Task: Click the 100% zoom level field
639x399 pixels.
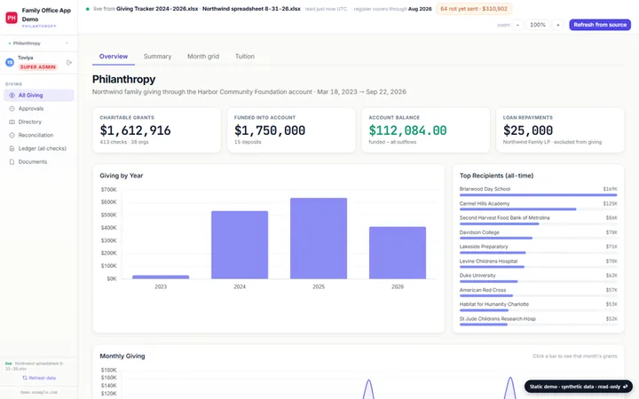Action: click(x=538, y=25)
